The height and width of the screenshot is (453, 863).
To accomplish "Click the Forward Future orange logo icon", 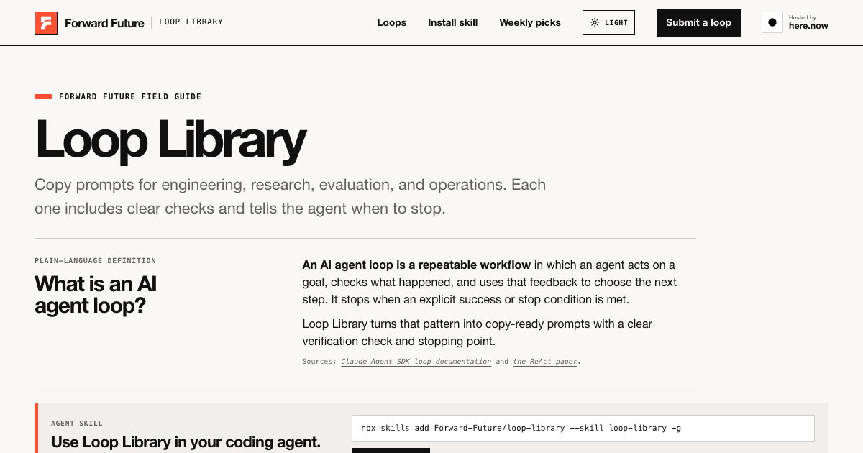I will pyautogui.click(x=46, y=23).
